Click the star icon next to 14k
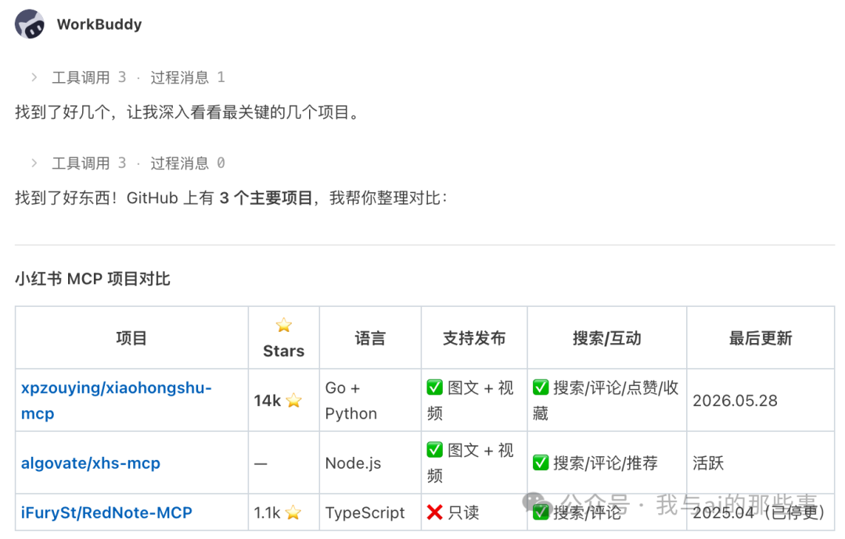845x539 pixels. (293, 401)
